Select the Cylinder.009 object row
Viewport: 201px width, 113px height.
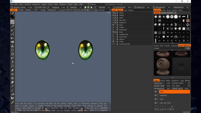coord(132,35)
